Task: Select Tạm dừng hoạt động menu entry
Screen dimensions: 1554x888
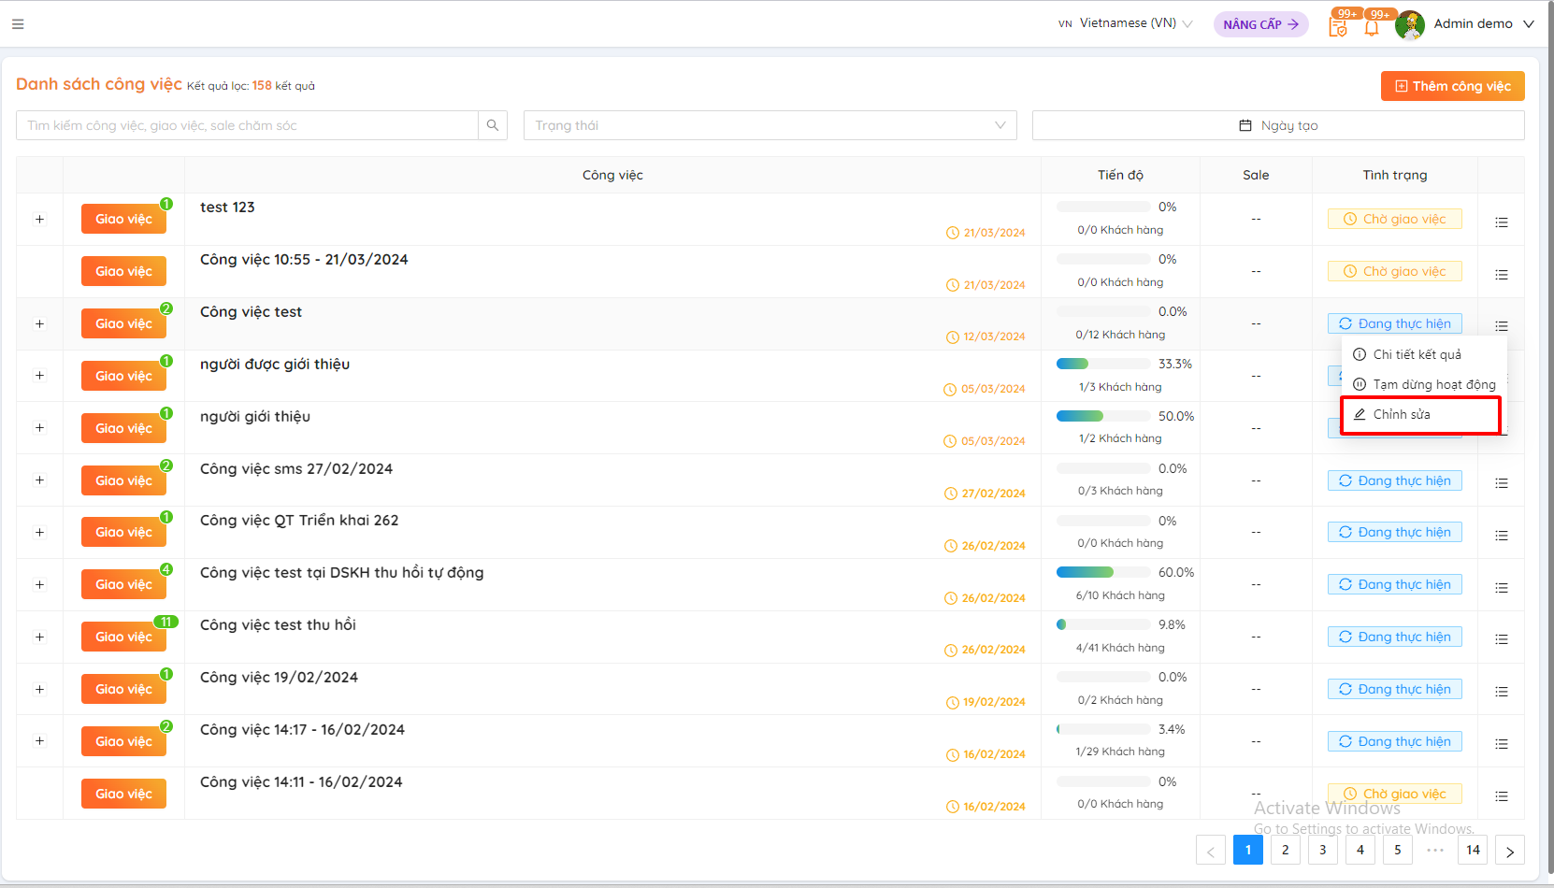Action: 1424,384
